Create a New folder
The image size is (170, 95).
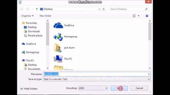45,16
